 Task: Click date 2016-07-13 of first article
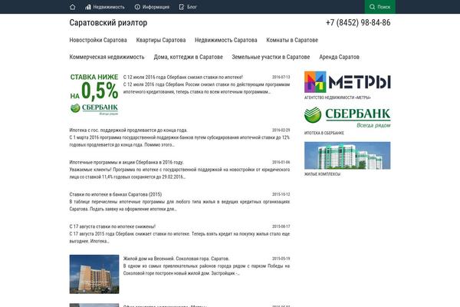pos(281,77)
